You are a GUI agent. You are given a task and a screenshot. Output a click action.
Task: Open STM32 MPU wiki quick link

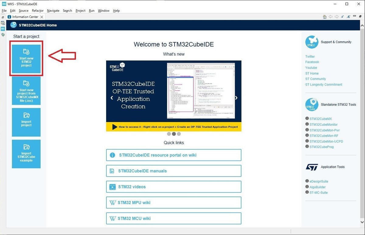point(174,203)
